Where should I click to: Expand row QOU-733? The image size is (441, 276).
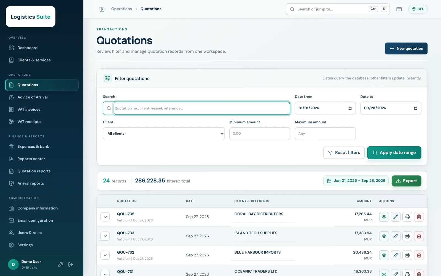[x=105, y=236]
